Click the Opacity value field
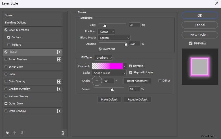The width and height of the screenshot is (221, 139). click(135, 44)
